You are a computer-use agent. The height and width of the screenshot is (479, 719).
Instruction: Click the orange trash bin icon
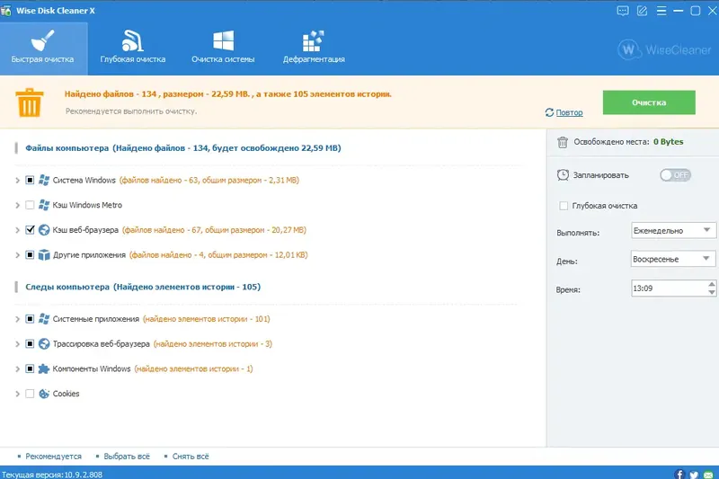point(30,102)
